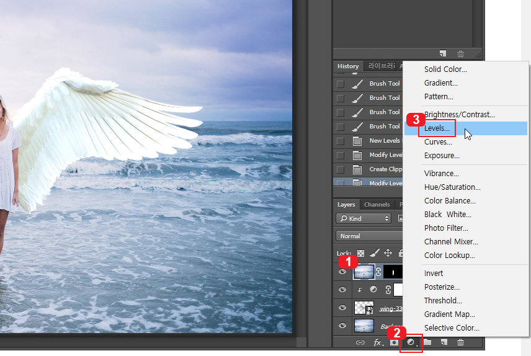The height and width of the screenshot is (356, 531).
Task: Create new layer icon in Layers panel
Action: [444, 342]
